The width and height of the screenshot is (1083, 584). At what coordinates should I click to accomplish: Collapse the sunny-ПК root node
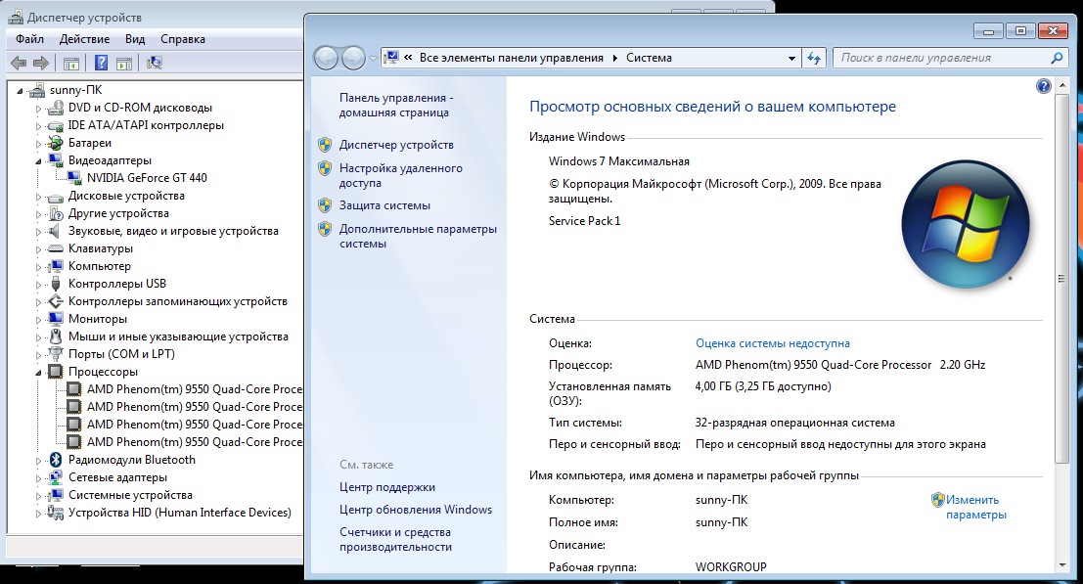(20, 90)
